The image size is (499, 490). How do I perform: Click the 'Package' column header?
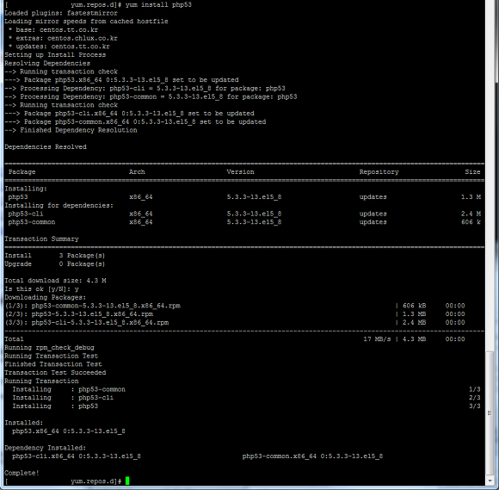[22, 172]
